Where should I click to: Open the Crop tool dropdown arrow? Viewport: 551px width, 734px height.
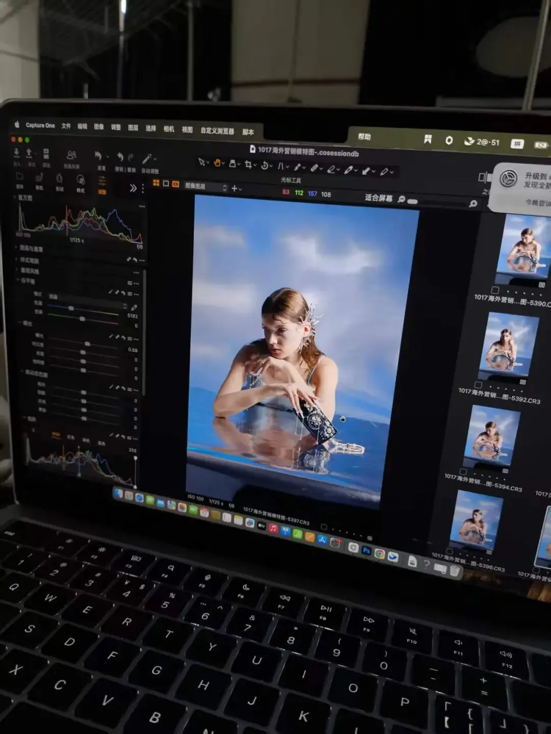pos(254,165)
